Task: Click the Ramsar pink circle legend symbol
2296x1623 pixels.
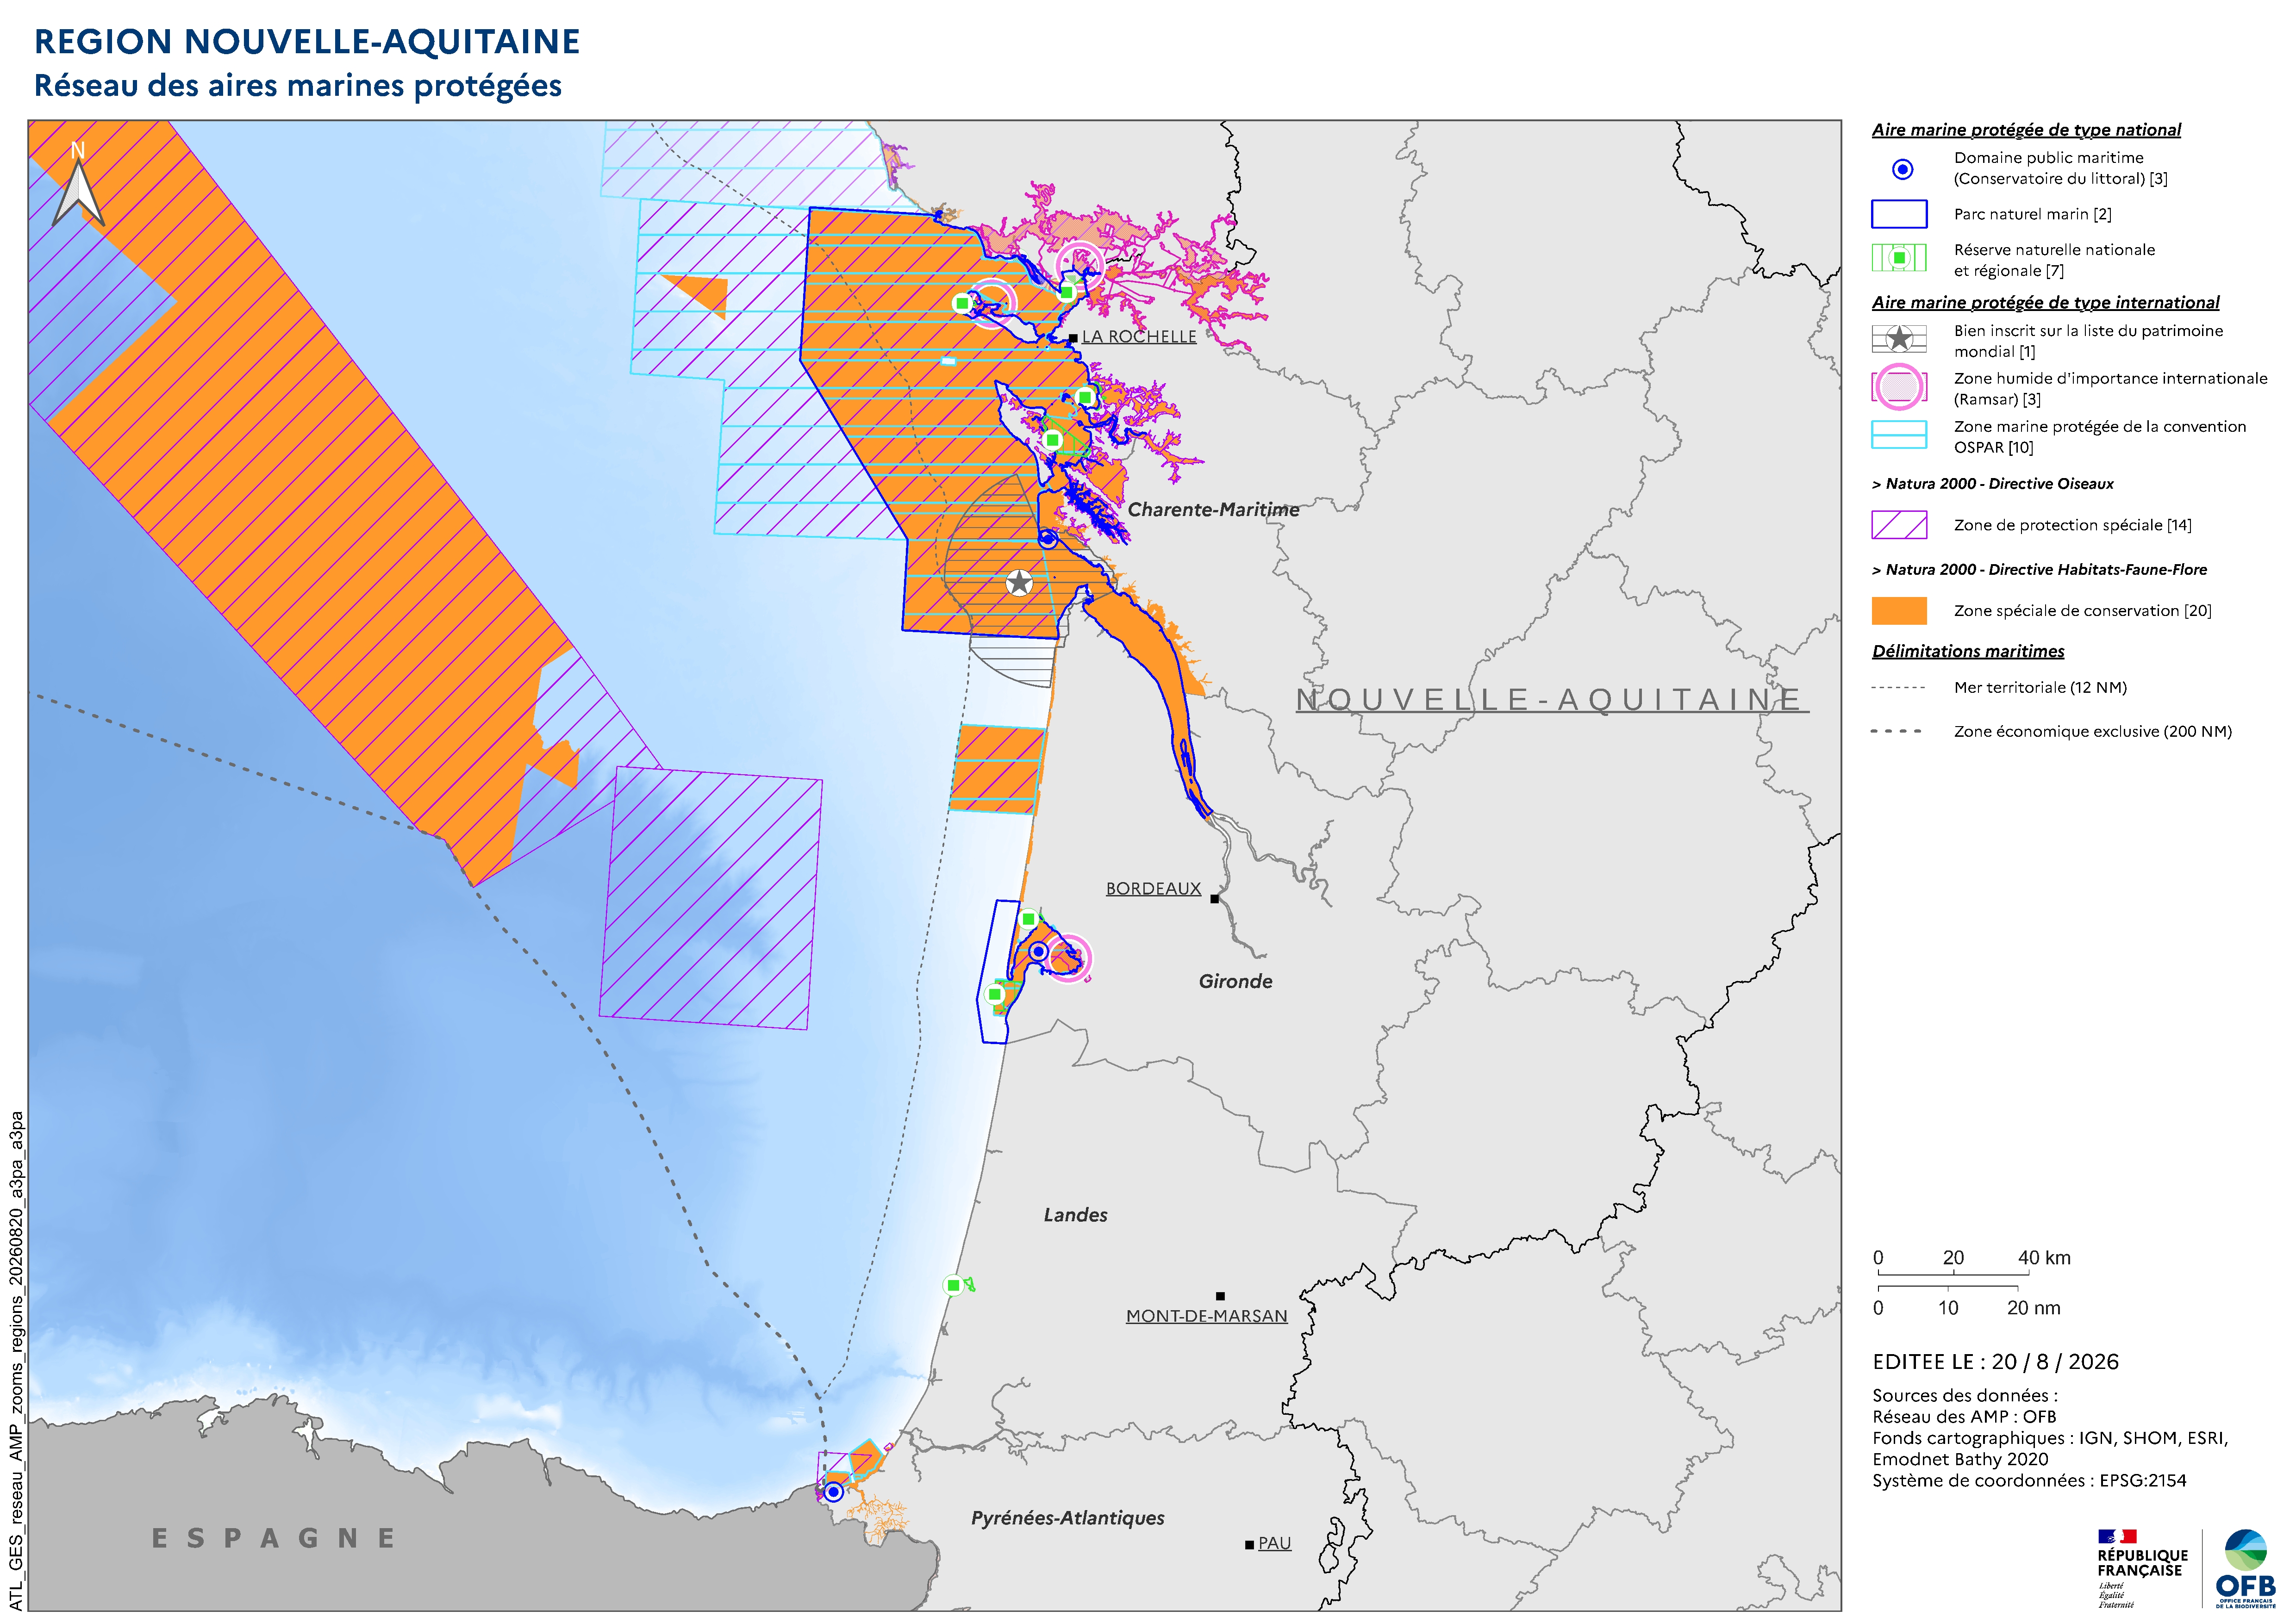Action: (1899, 387)
